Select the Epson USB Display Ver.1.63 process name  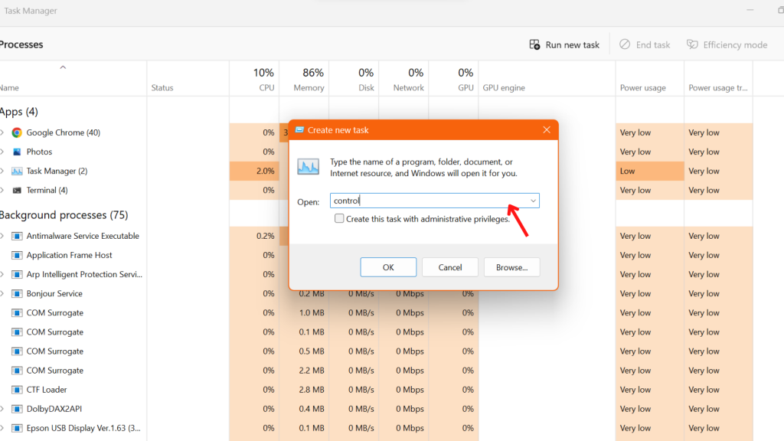[83, 428]
